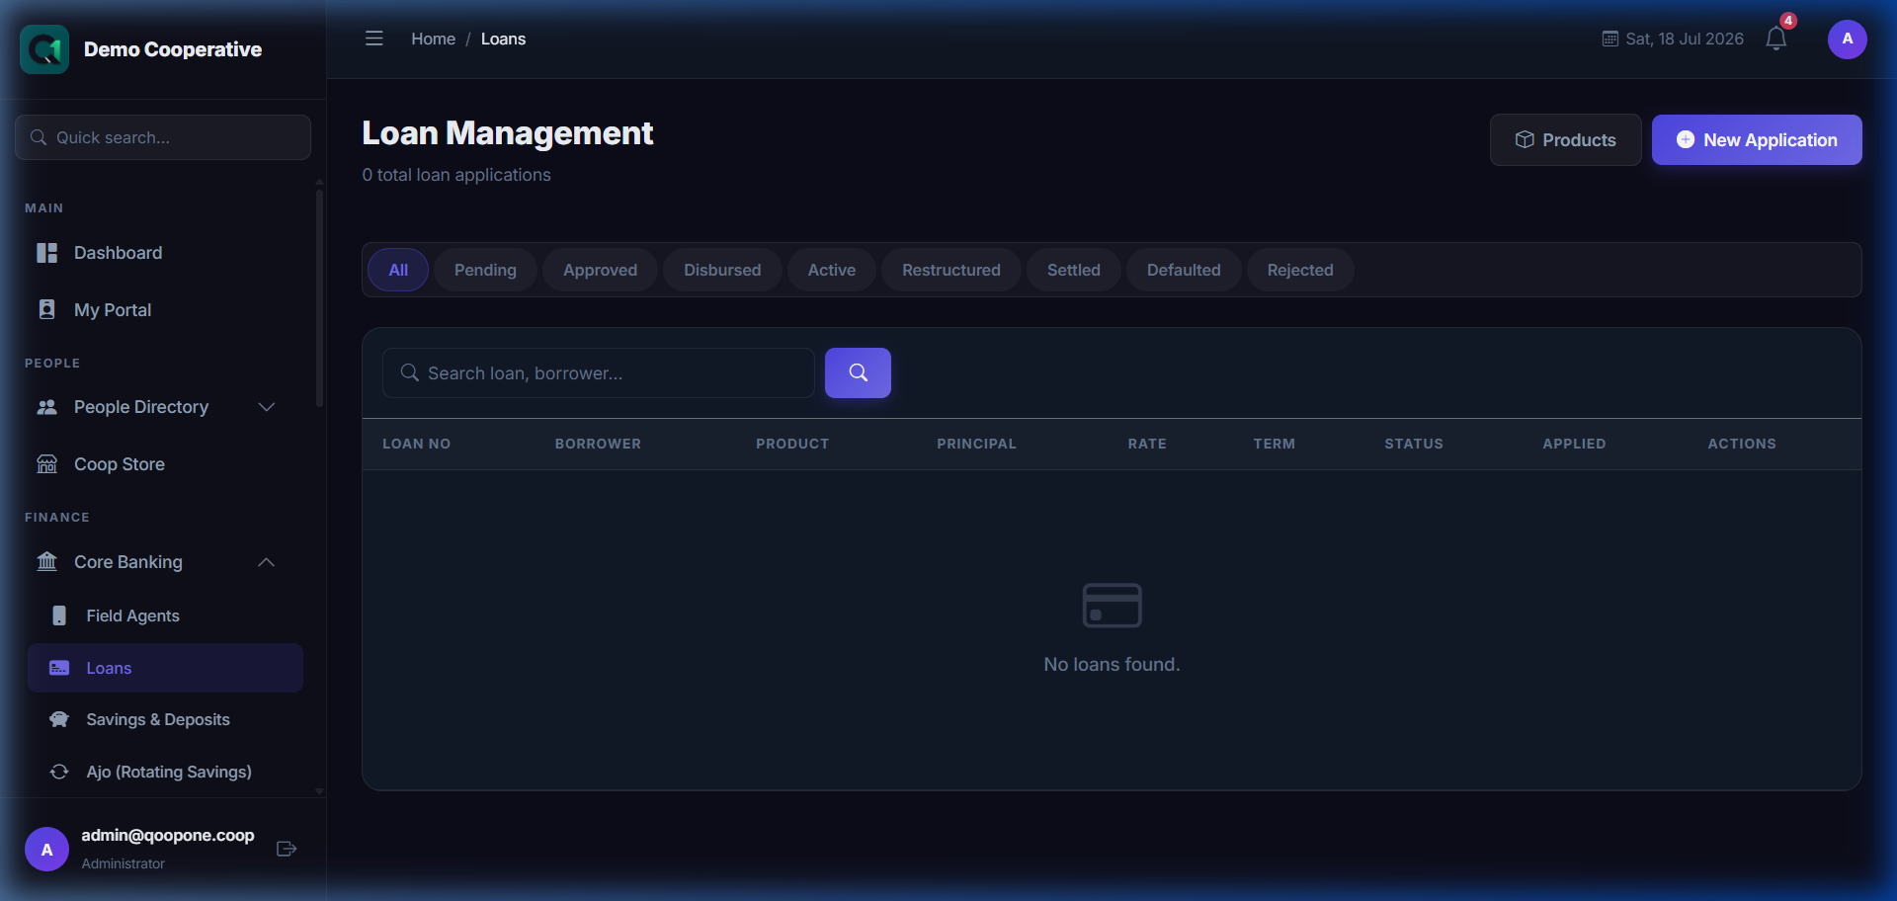The image size is (1897, 901).
Task: Select the Settled filter tab
Action: coord(1074,270)
